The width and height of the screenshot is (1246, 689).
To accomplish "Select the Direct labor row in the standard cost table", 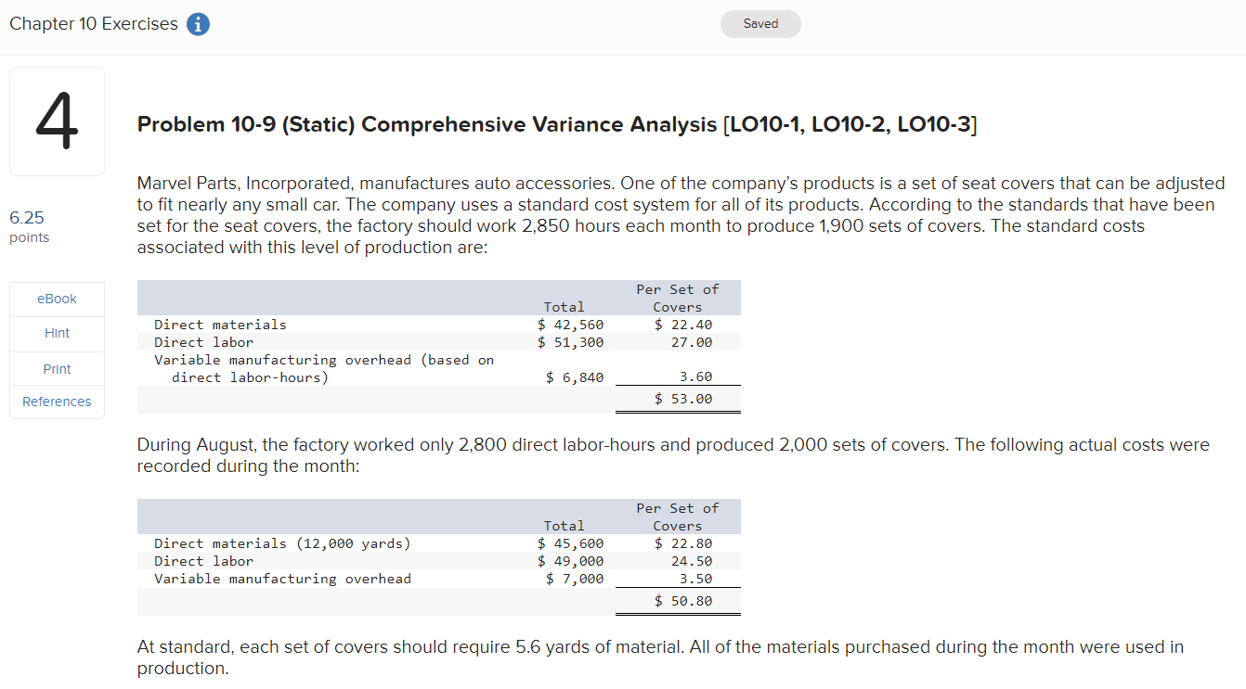I will click(x=371, y=342).
